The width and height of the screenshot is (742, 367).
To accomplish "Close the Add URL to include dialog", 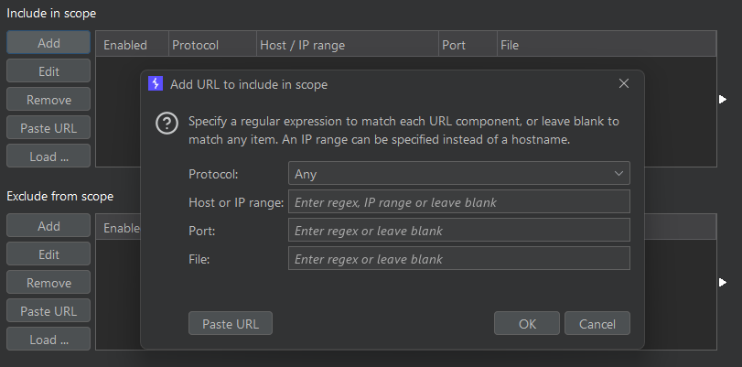I will tap(624, 84).
